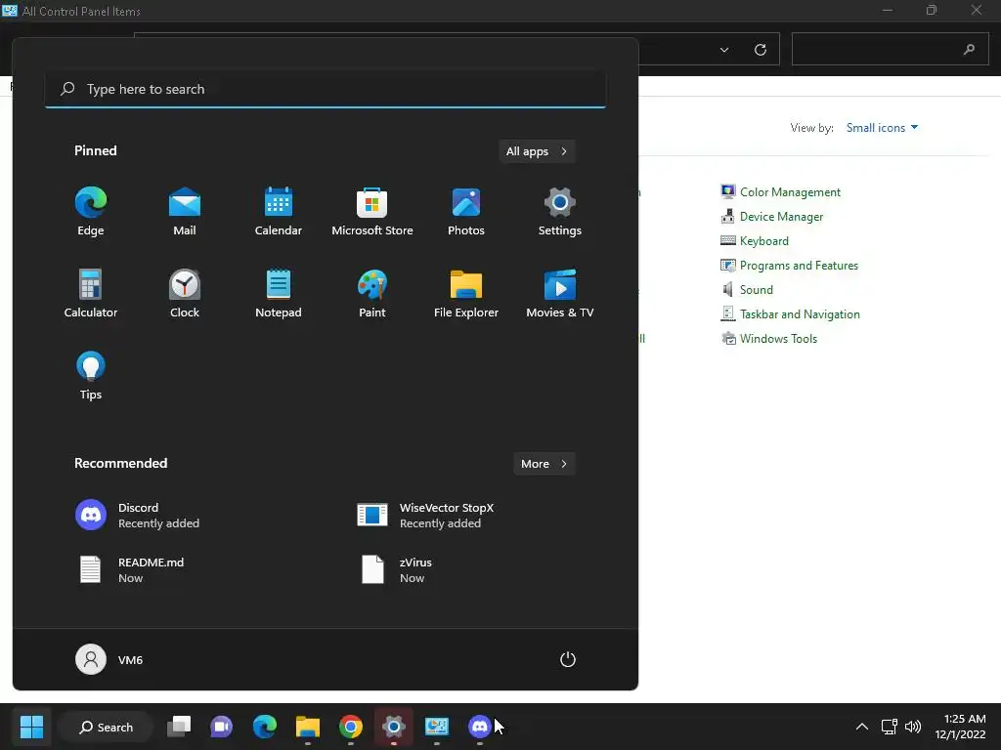
Task: Expand the hidden system tray icons
Action: pyautogui.click(x=862, y=727)
